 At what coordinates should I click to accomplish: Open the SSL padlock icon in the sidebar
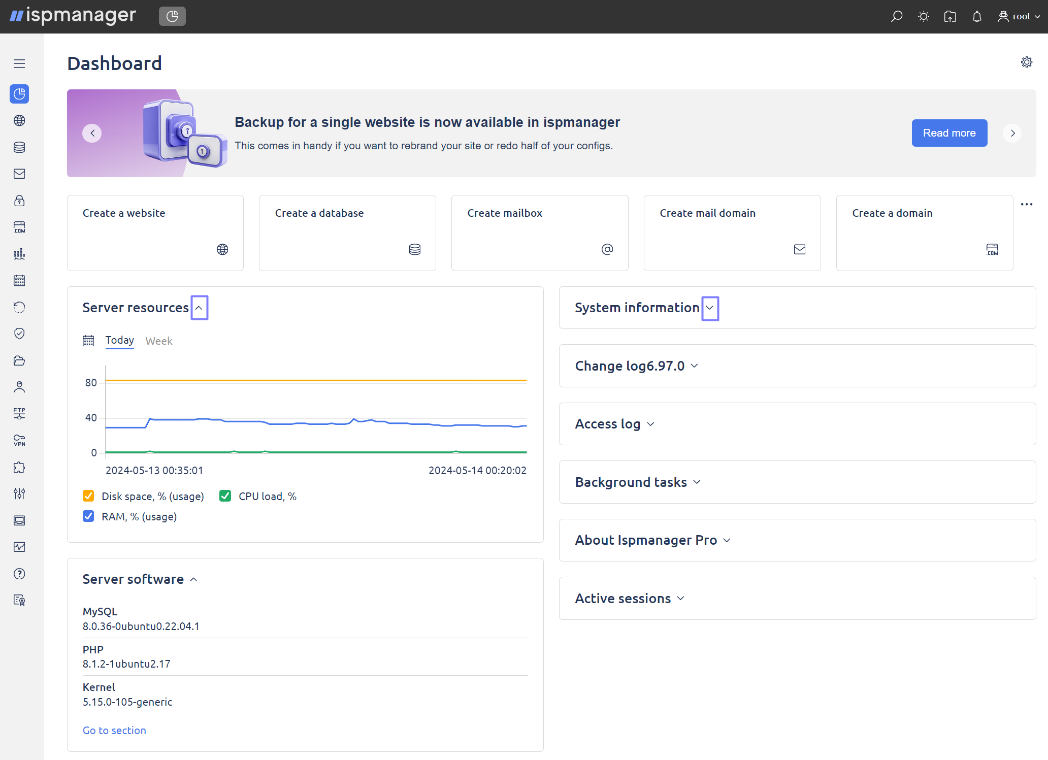pyautogui.click(x=19, y=201)
